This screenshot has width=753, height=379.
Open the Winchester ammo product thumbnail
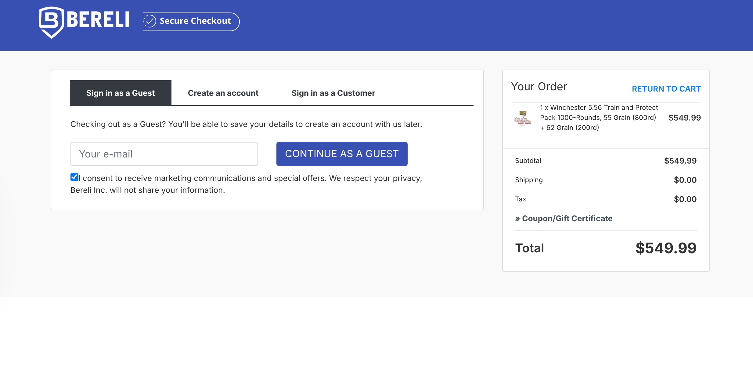pos(522,118)
